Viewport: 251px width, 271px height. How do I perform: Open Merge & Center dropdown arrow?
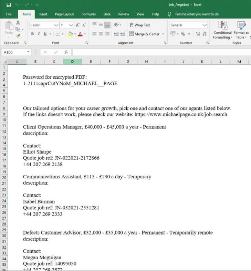point(163,34)
